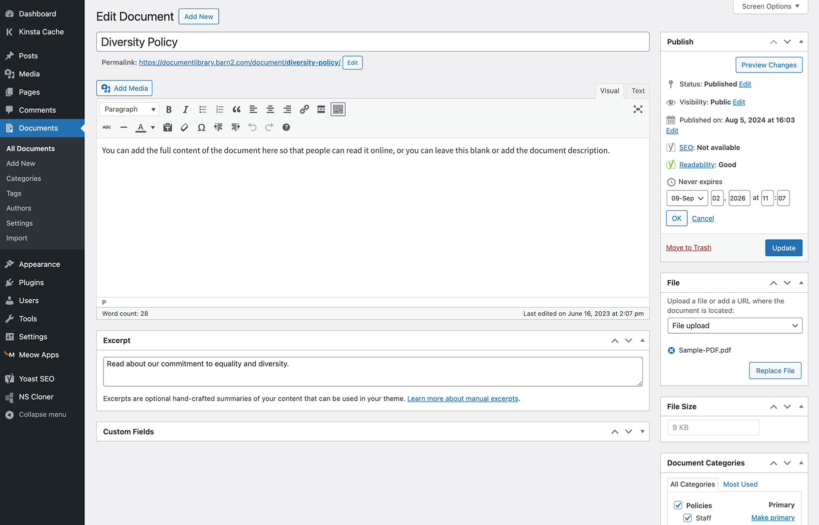The width and height of the screenshot is (819, 525).
Task: Open the special character picker
Action: click(x=201, y=127)
